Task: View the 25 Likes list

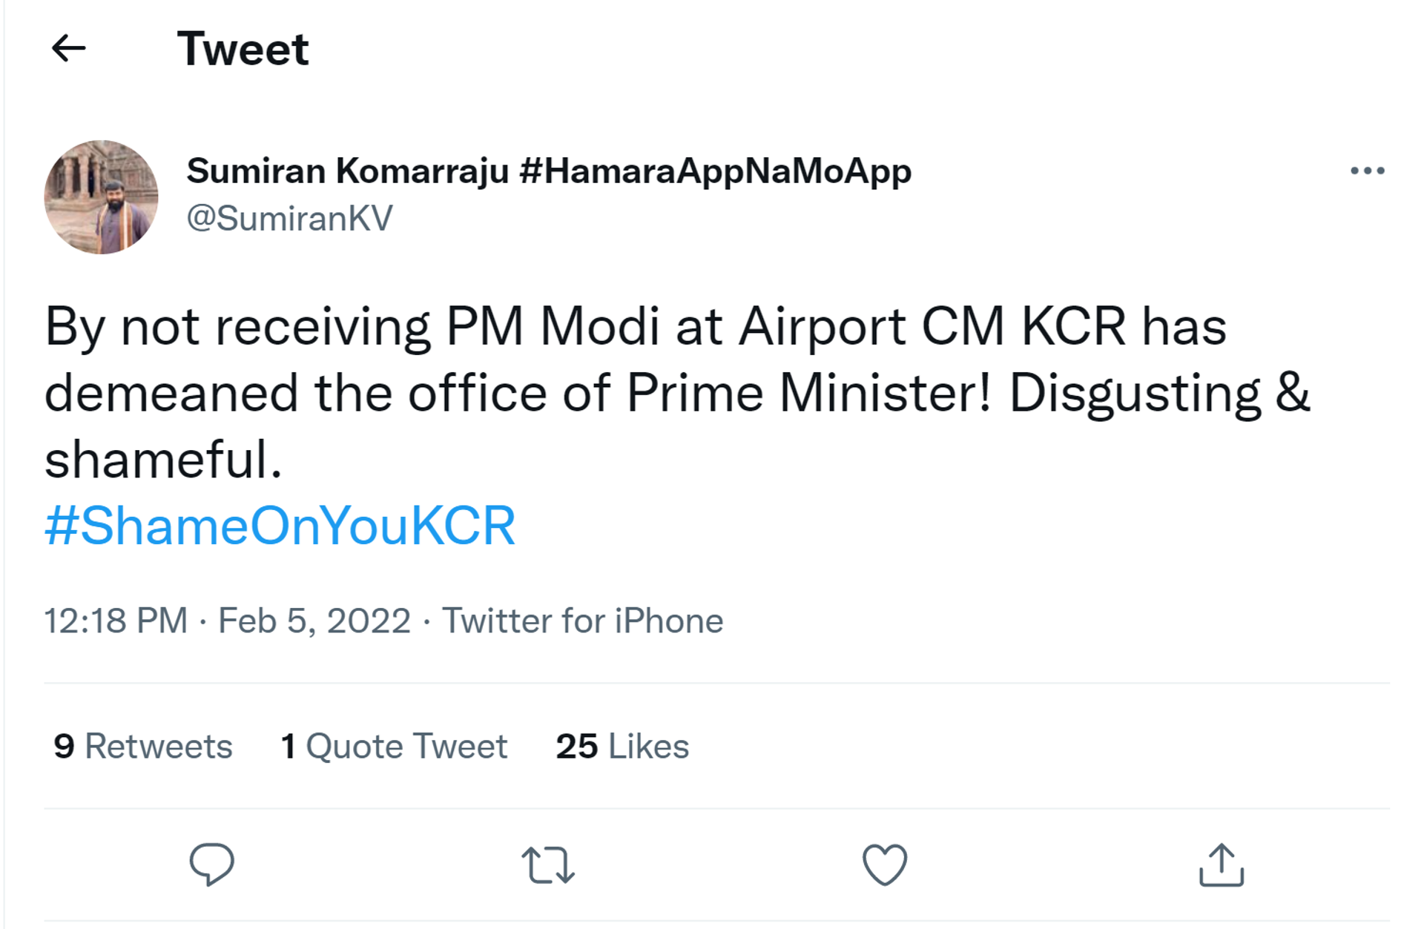Action: 622,746
